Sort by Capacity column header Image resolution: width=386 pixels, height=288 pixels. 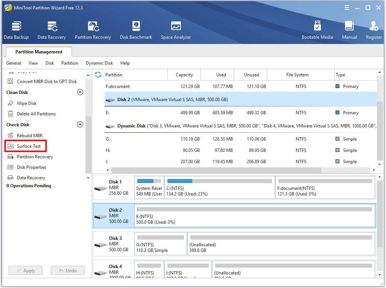[184, 74]
